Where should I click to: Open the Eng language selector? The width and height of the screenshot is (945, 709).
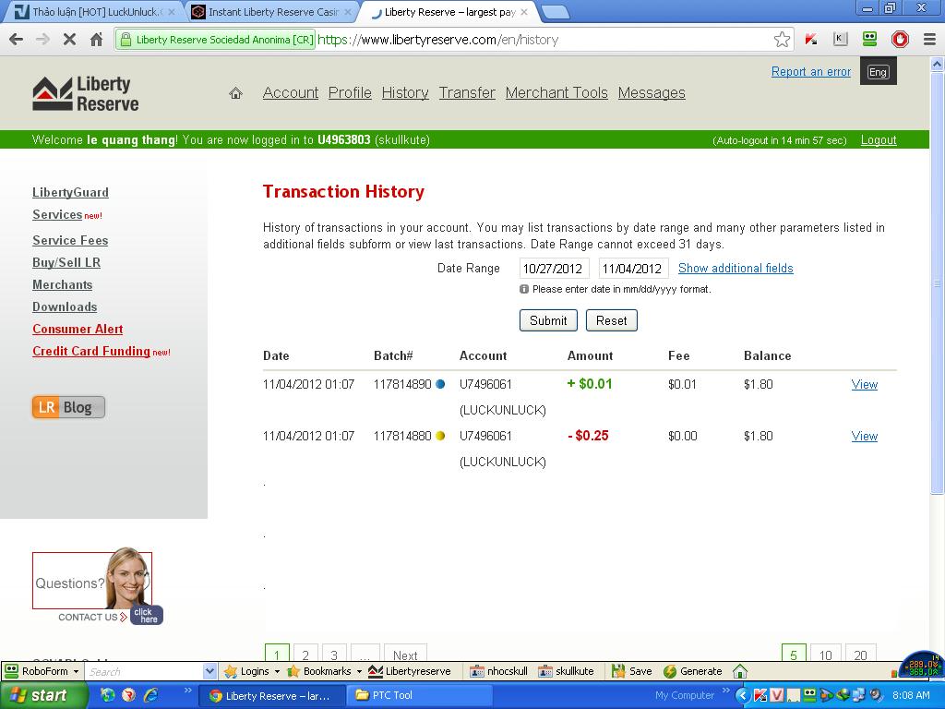click(879, 71)
